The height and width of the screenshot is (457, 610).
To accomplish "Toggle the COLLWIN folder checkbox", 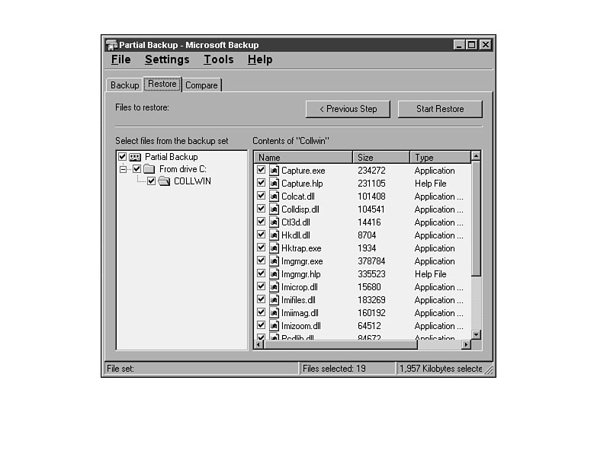I will tap(151, 181).
